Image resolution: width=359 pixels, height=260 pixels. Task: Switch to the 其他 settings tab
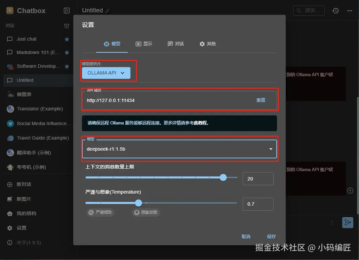point(207,44)
